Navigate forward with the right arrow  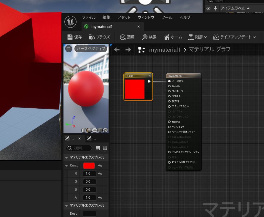coord(128,50)
